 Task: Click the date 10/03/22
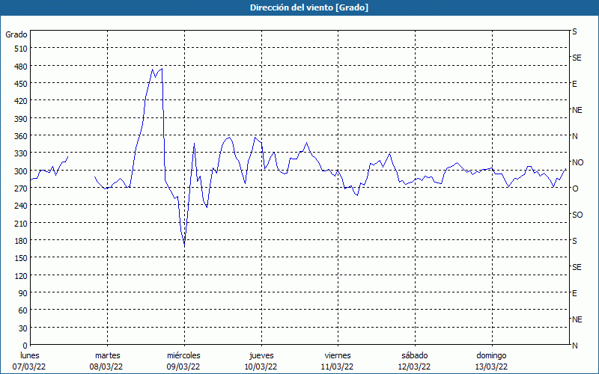(x=261, y=367)
